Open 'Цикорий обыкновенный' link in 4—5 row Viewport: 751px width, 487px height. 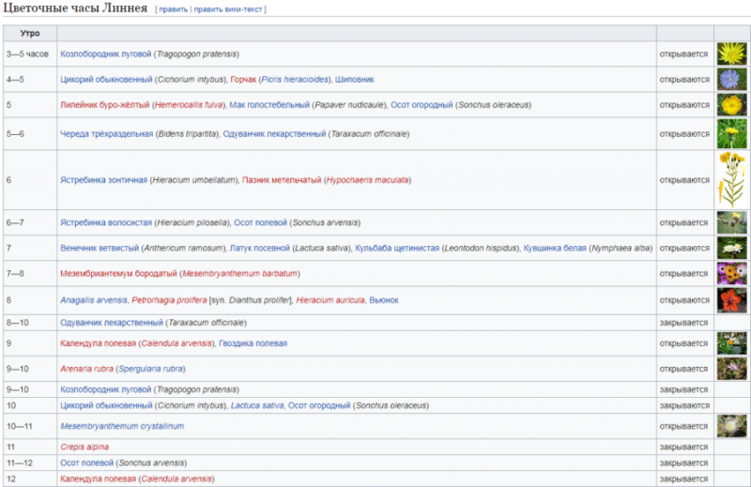pos(106,80)
